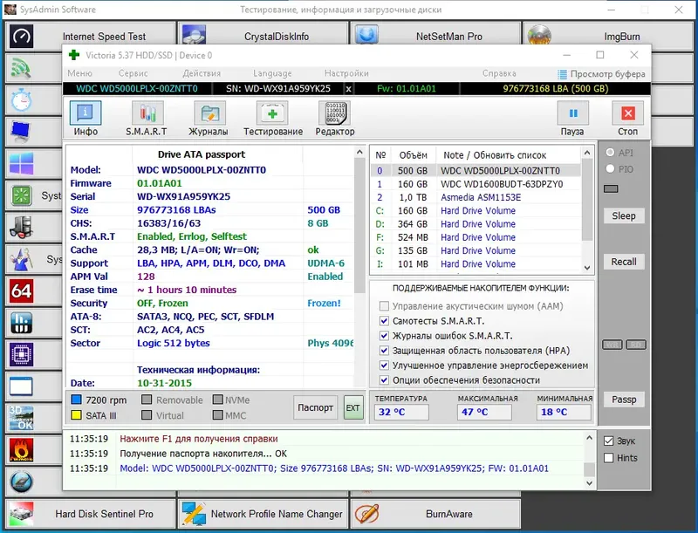Open the Сервис menu
The height and width of the screenshot is (533, 698).
click(x=133, y=73)
